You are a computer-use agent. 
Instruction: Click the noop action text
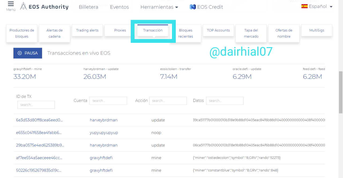156,132
